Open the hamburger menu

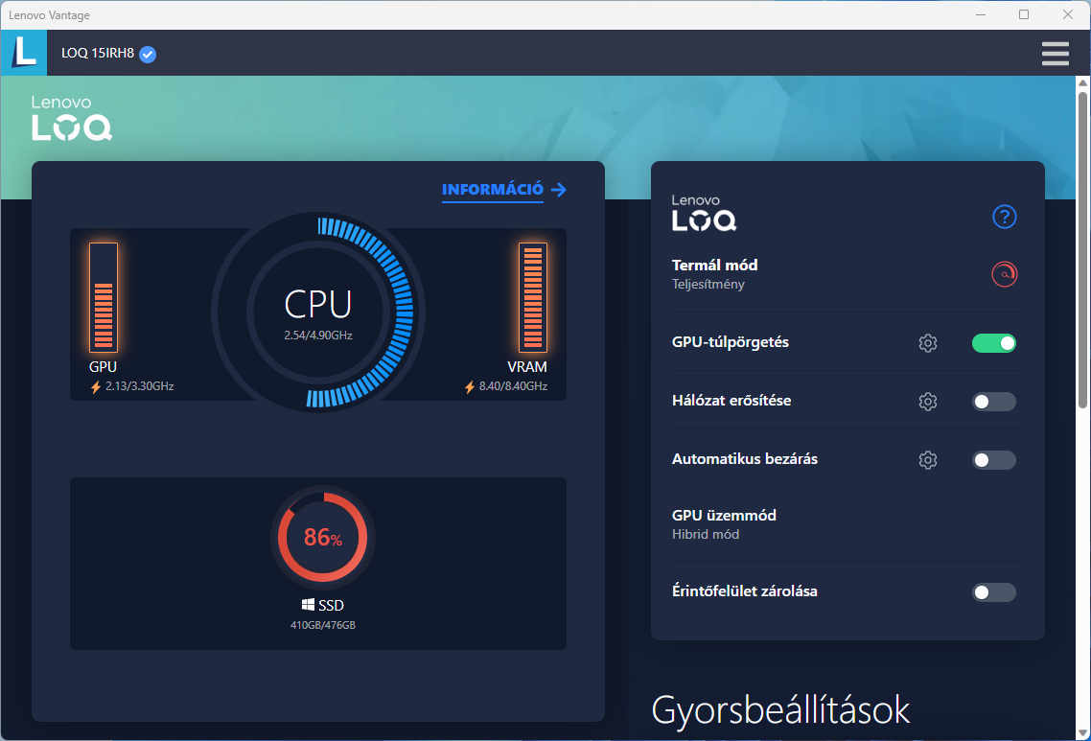(1055, 54)
